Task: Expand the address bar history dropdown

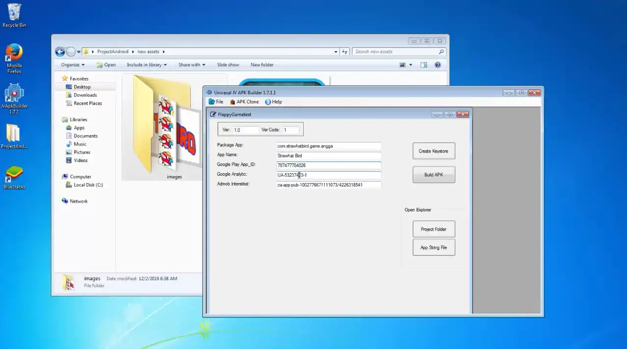Action: pos(336,52)
